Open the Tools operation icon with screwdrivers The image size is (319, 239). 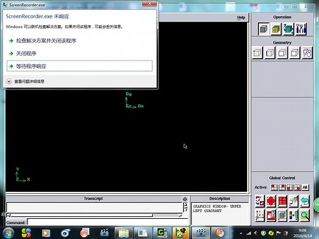pyautogui.click(x=301, y=29)
